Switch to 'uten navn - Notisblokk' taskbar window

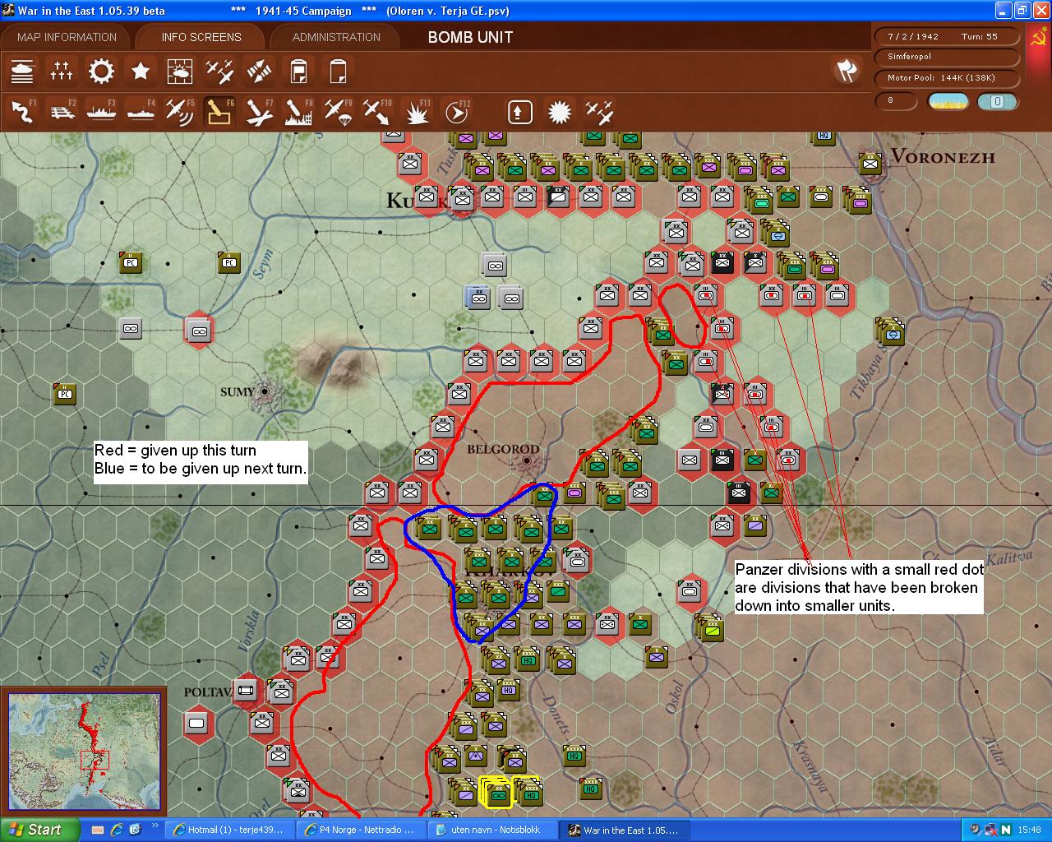pos(491,830)
